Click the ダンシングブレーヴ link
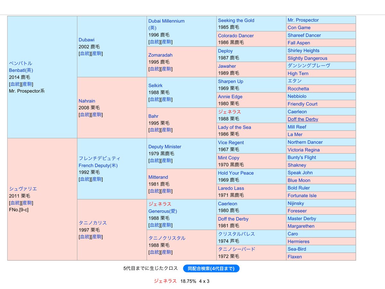Screen dimensions: 385x289 point(309,66)
